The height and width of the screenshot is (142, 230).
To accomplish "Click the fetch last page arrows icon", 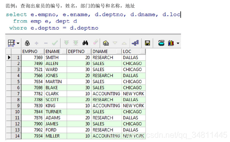I will (76, 43).
